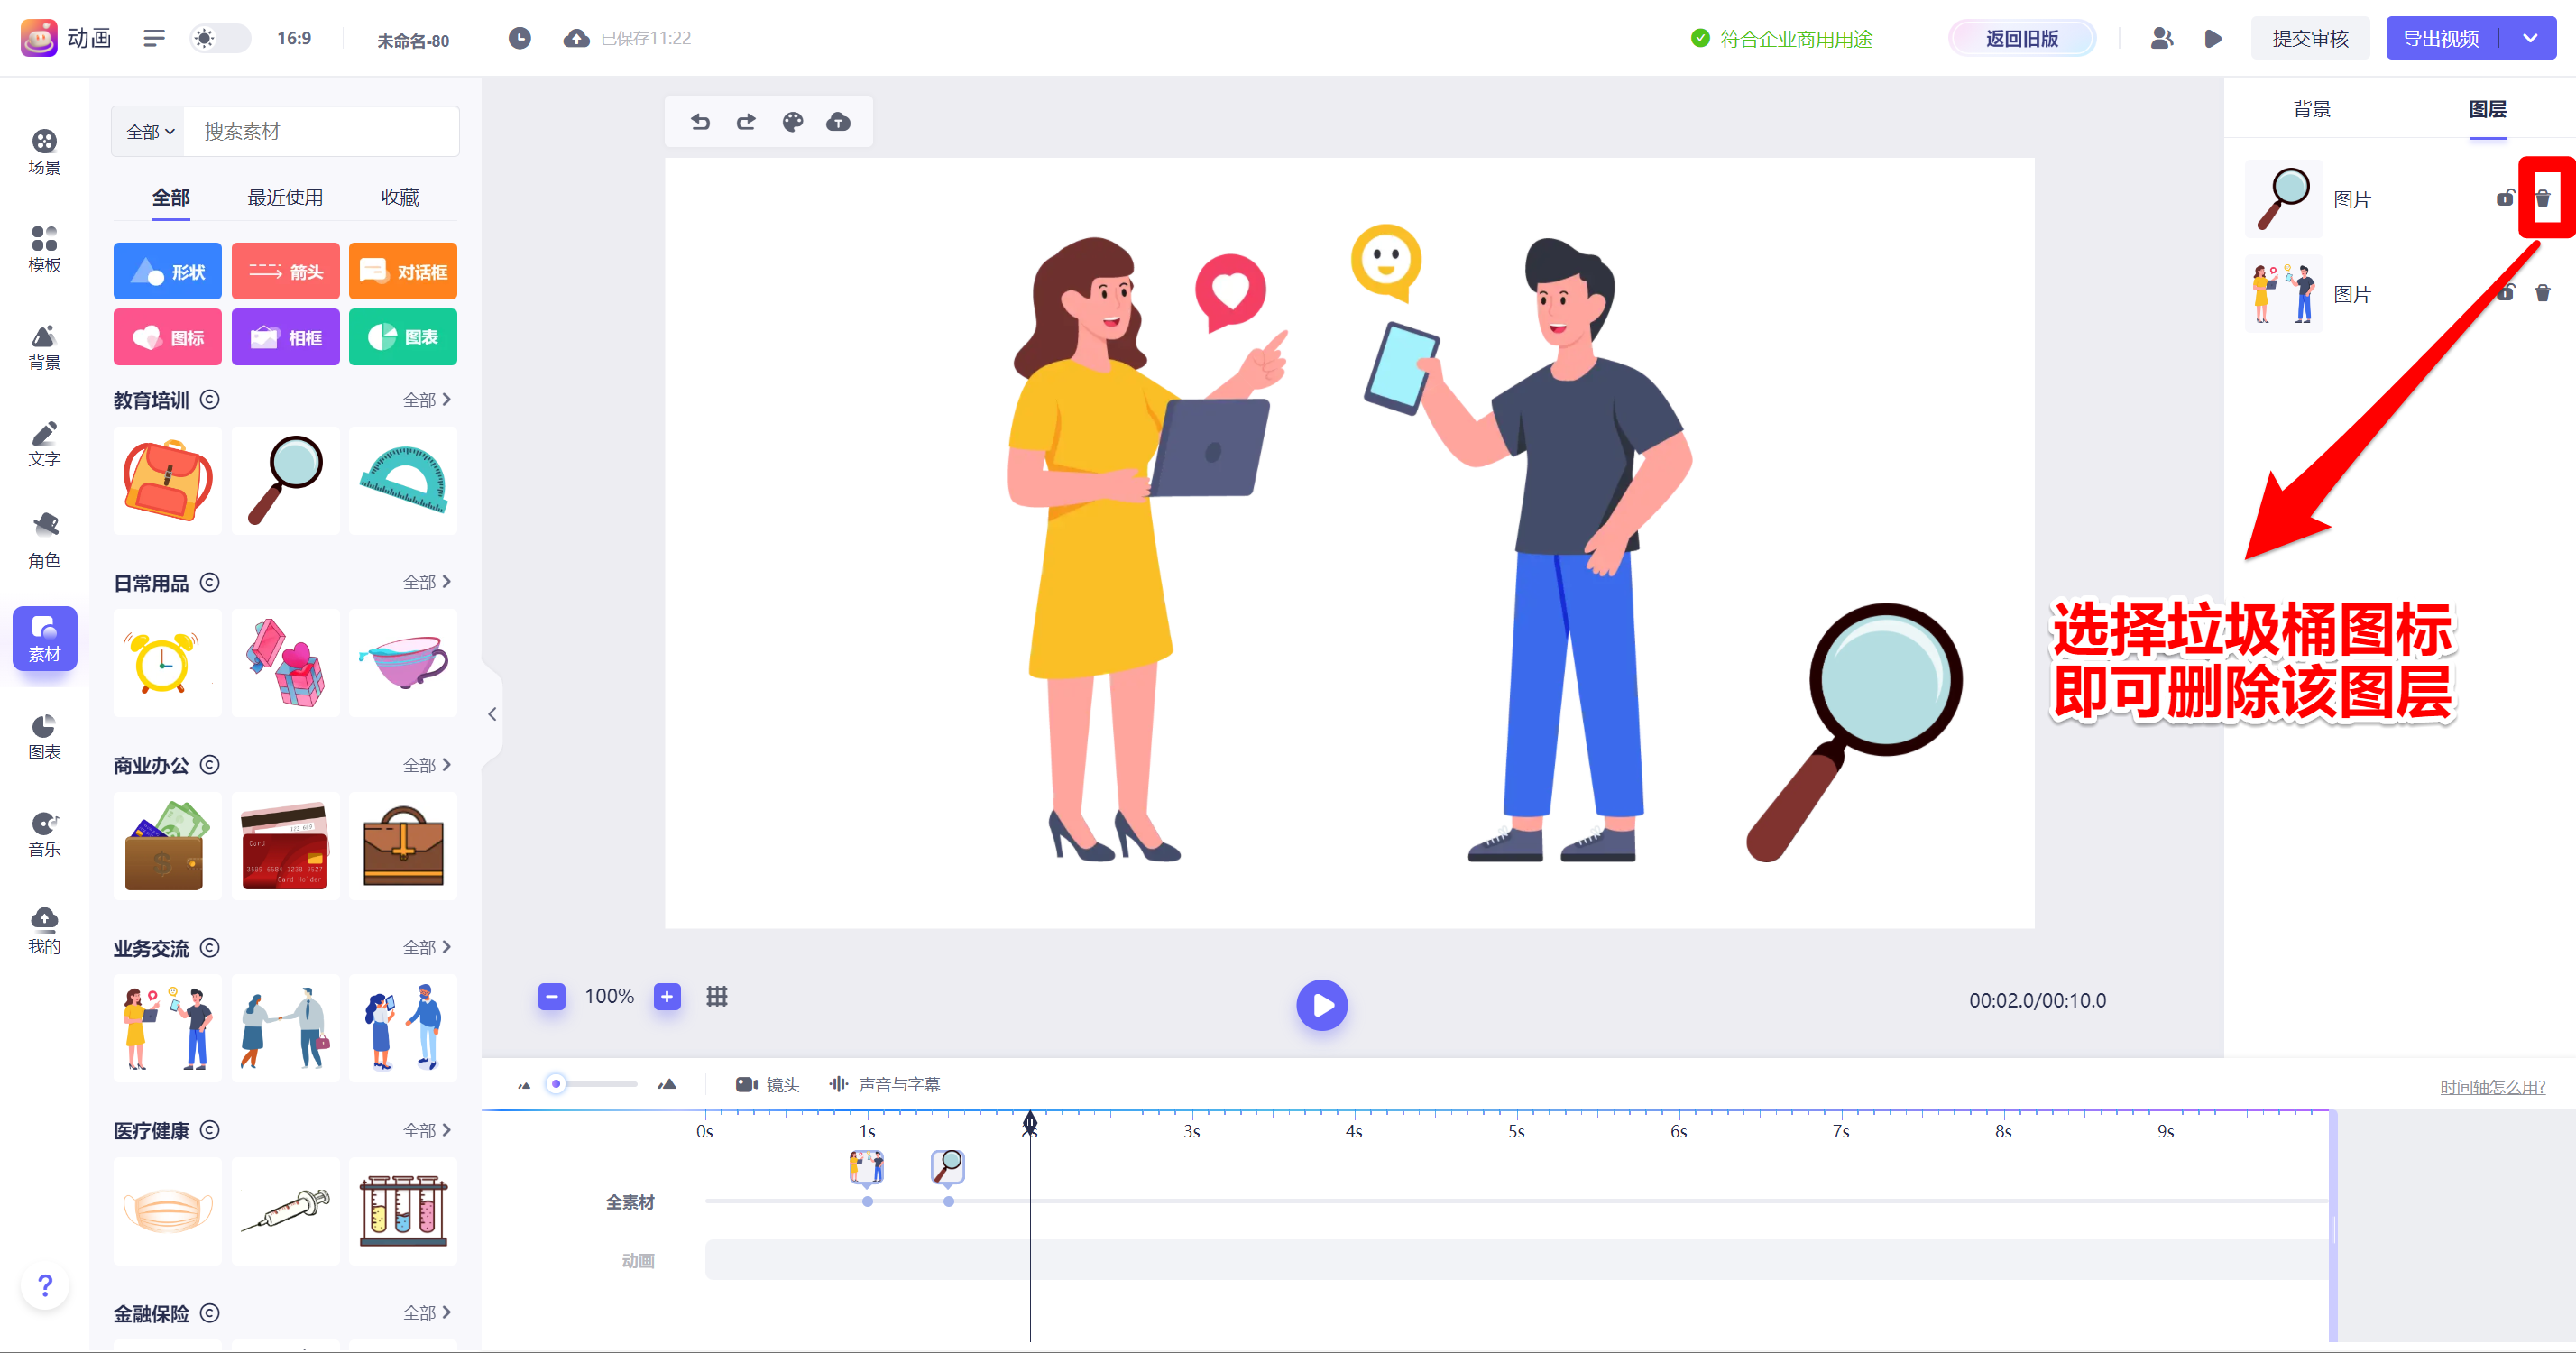Click the cloud saved status icon
Viewport: 2576px width, 1353px height.
(576, 38)
